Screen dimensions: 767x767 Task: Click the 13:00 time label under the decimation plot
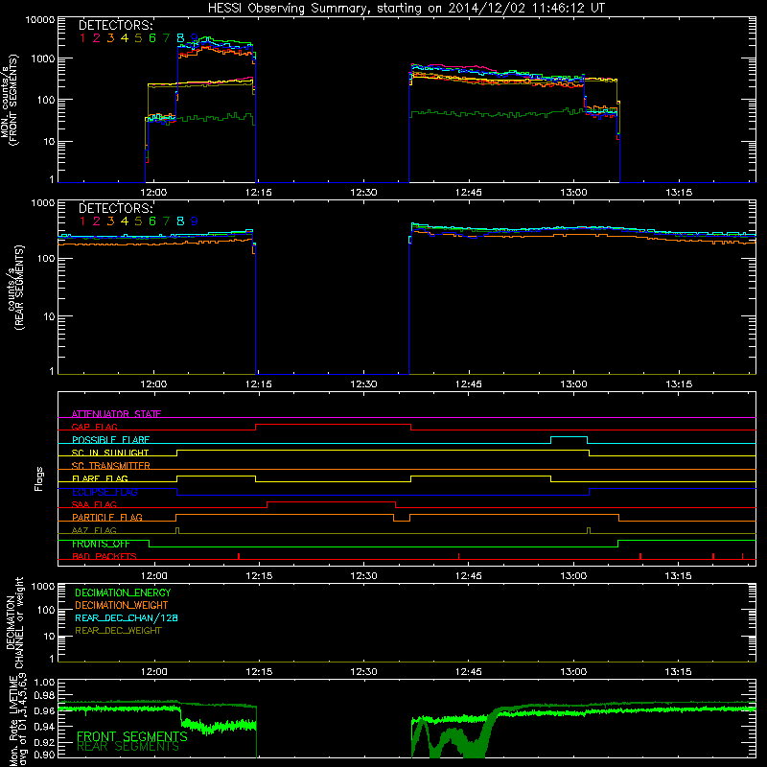point(573,672)
